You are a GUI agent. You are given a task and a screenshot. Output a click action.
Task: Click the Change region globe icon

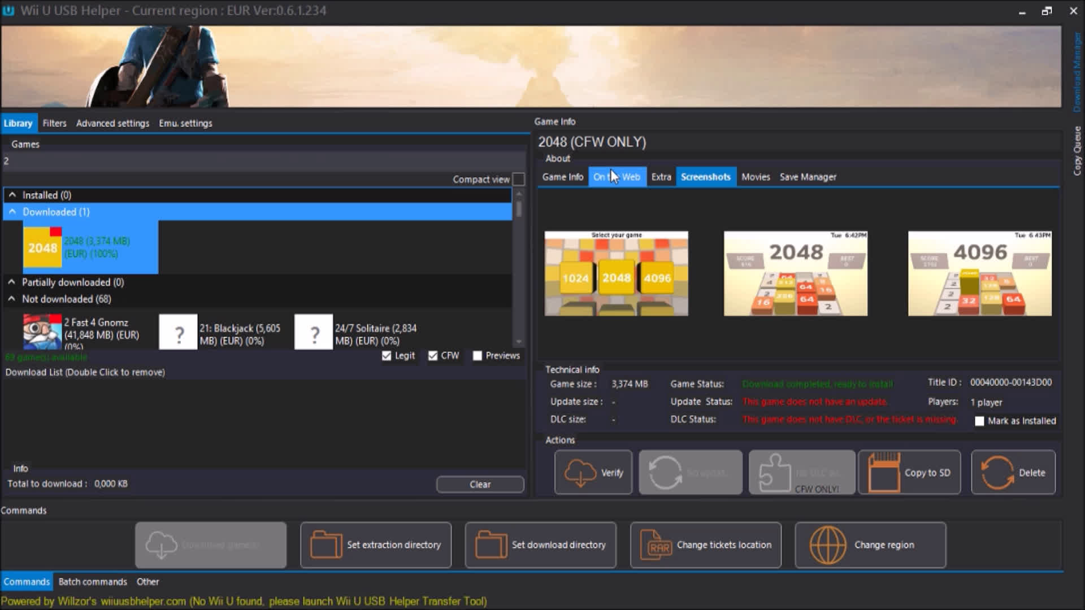coord(827,545)
